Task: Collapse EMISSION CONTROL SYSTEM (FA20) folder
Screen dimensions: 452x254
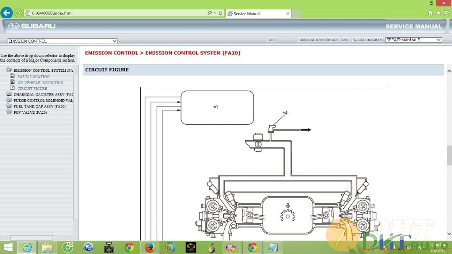Action: click(x=9, y=70)
